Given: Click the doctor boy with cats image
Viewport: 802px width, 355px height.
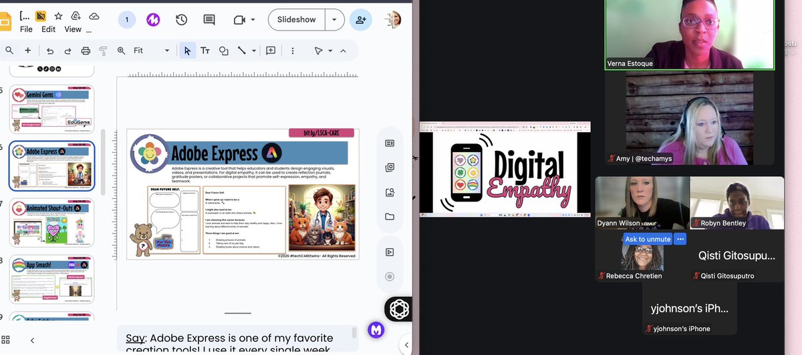Looking at the screenshot, I should pos(321,219).
